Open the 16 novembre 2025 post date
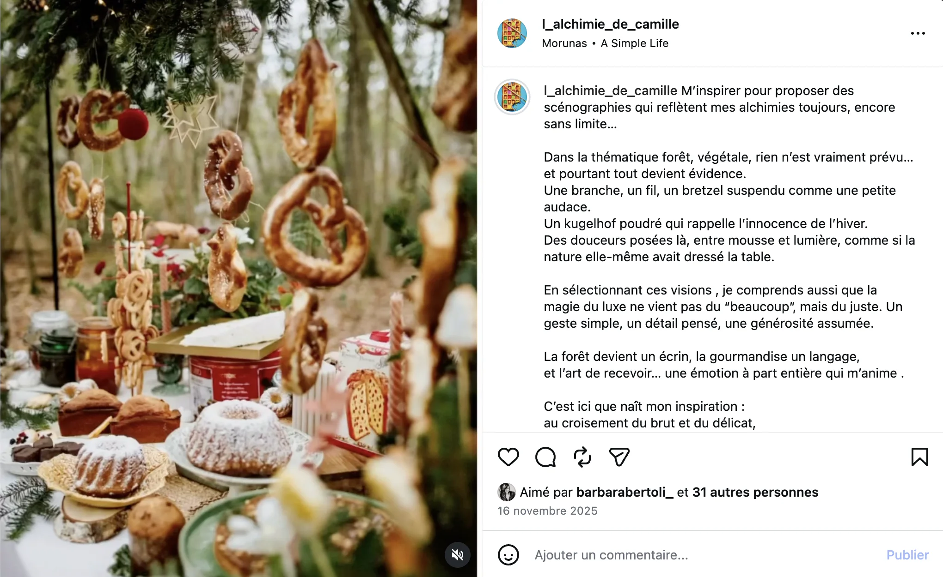 (x=547, y=511)
